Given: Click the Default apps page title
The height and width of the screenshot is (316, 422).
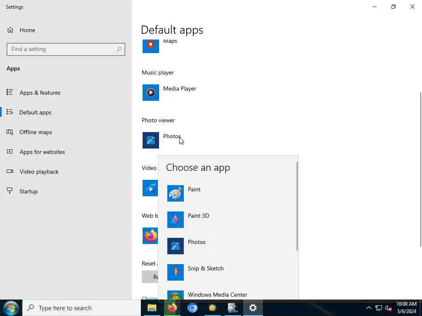Looking at the screenshot, I should point(172,30).
